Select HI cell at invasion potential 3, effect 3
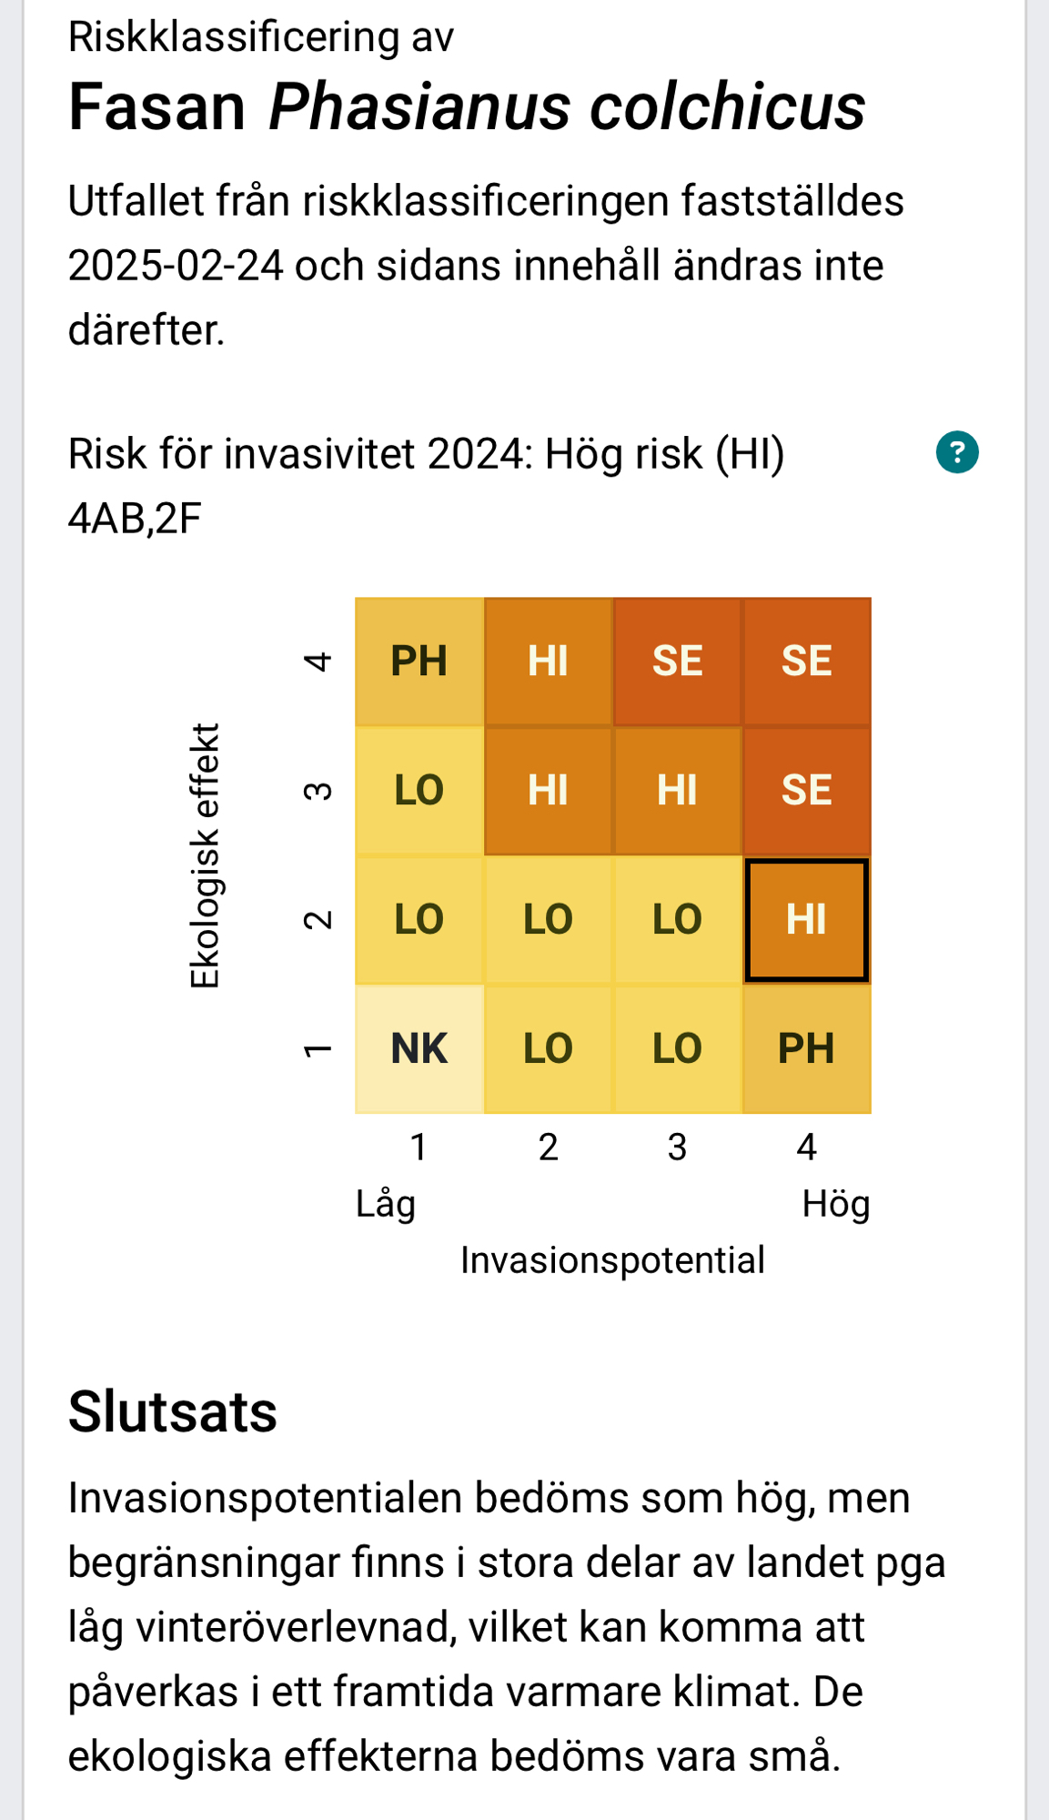 677,790
